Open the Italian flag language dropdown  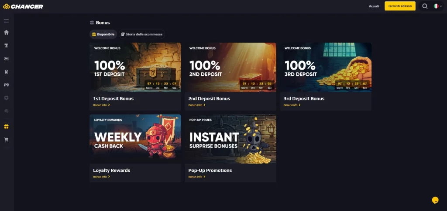point(438,6)
